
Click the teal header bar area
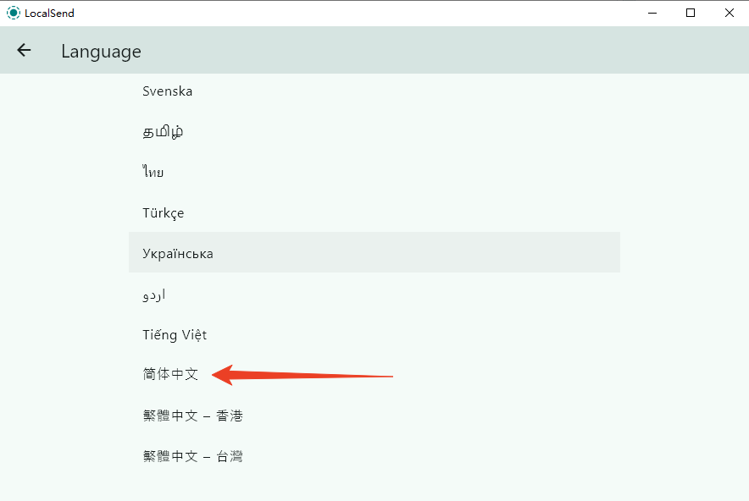pyautogui.click(x=424, y=50)
